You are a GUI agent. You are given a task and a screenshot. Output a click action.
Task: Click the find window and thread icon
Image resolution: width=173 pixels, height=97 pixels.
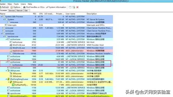pyautogui.click(x=74, y=7)
